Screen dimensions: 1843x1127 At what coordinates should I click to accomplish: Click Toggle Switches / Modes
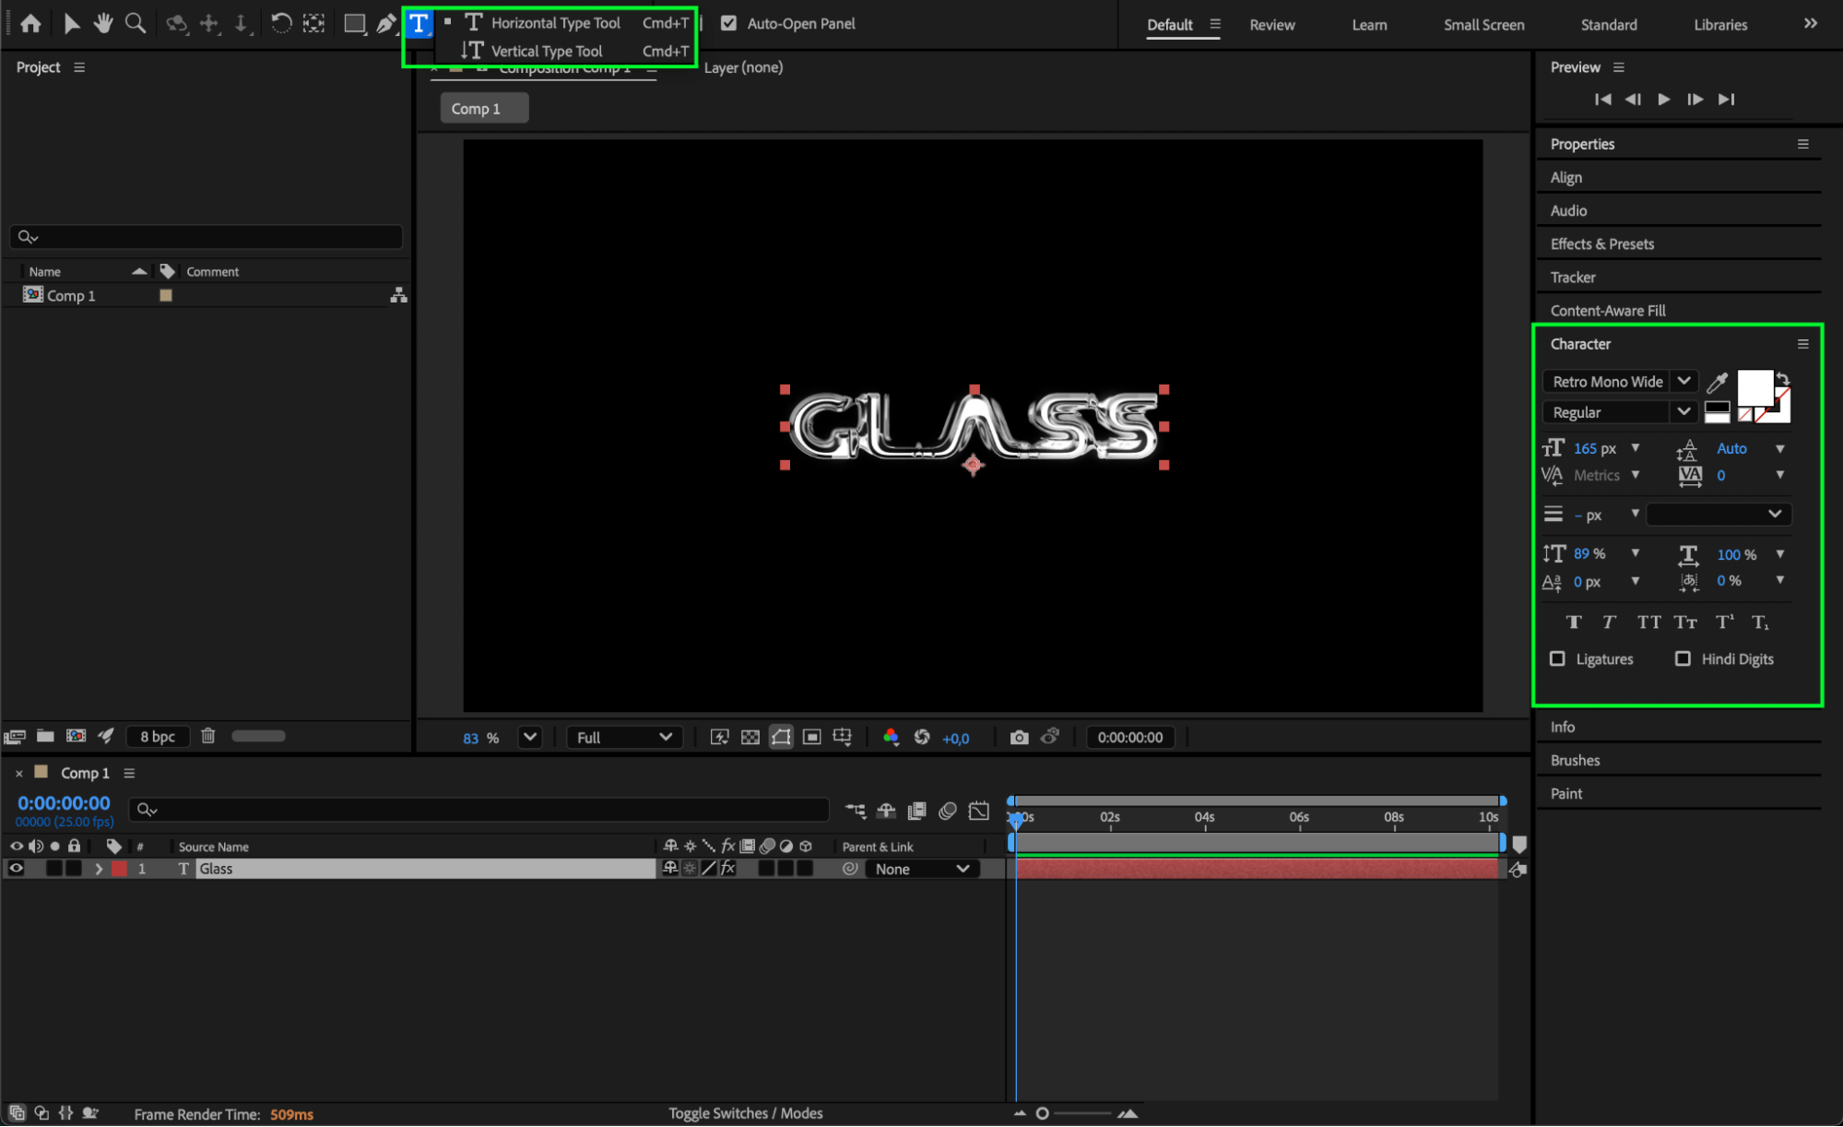coord(745,1113)
